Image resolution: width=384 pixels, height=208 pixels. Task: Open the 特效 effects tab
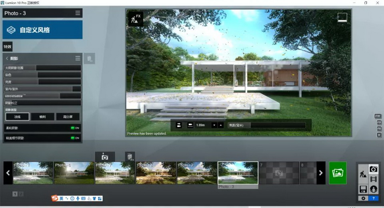[x=8, y=47]
